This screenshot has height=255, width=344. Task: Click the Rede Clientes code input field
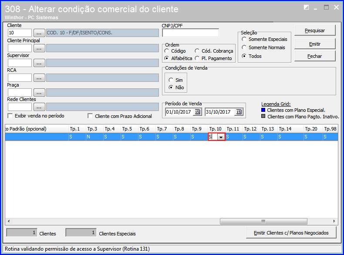pos(20,107)
